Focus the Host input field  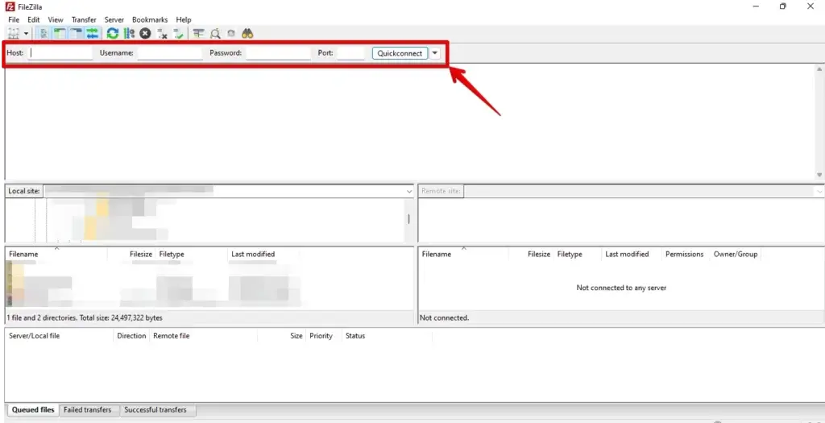60,53
